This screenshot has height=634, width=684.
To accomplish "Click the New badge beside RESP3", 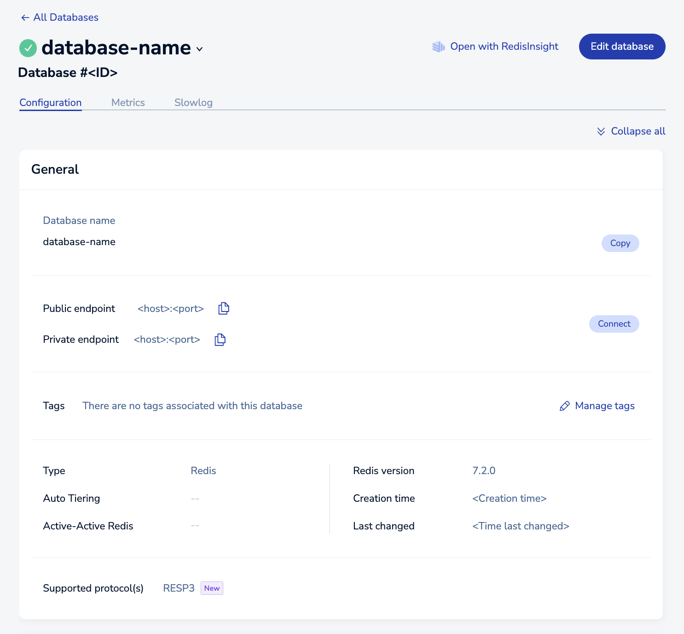I will tap(212, 588).
